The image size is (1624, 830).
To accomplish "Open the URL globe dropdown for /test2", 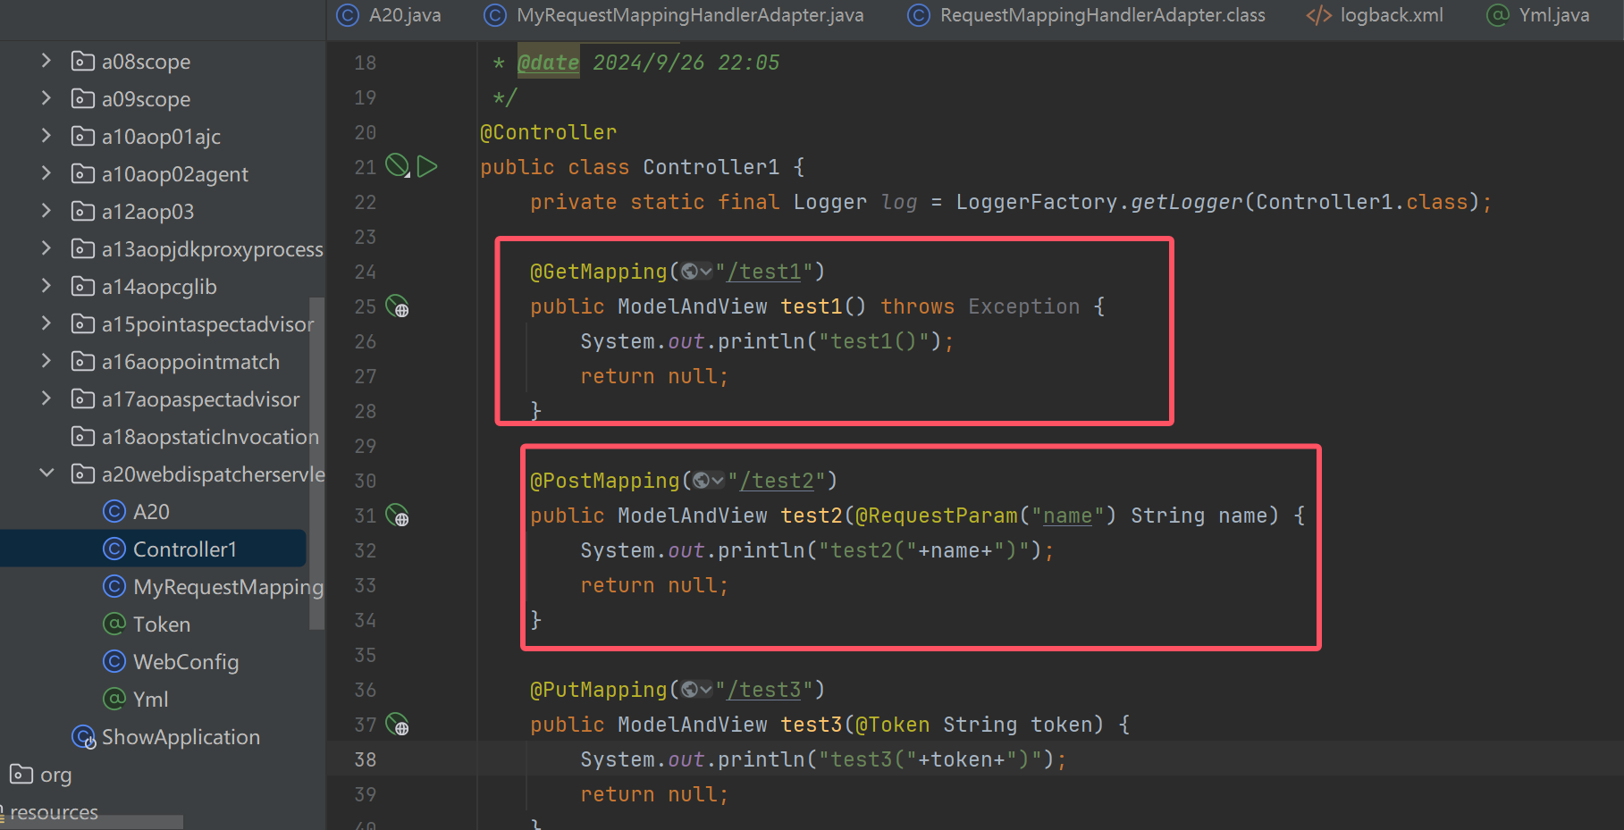I will 709,481.
